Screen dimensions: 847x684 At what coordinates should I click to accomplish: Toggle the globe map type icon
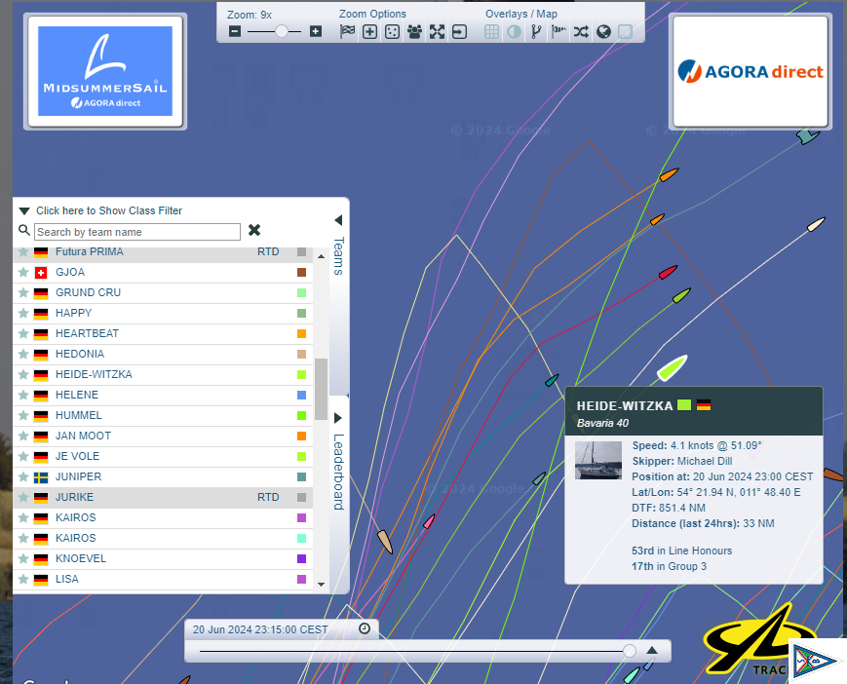tap(603, 31)
